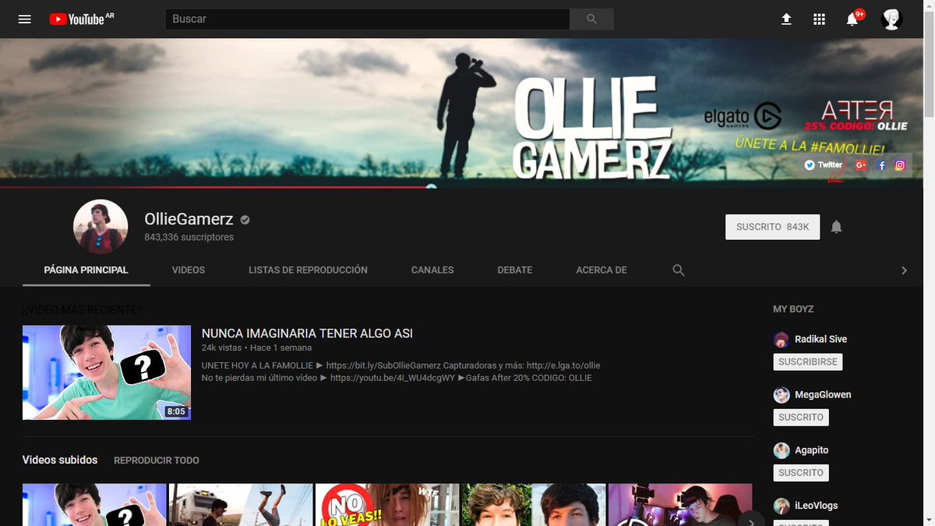Click the 24k vistas Hace 1 semana text

click(256, 348)
